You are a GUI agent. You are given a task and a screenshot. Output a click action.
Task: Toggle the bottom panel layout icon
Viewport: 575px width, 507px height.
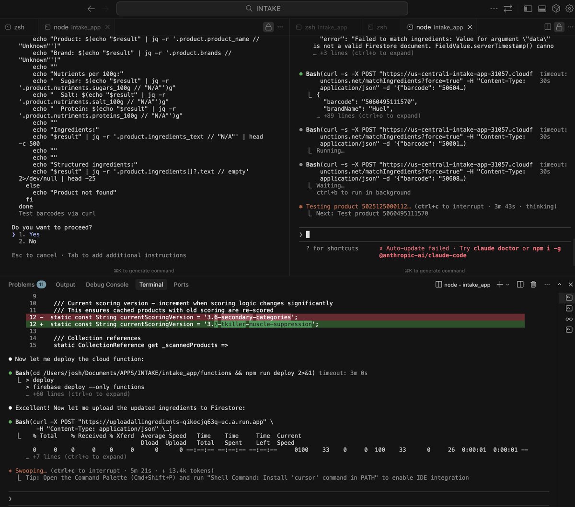pos(542,9)
